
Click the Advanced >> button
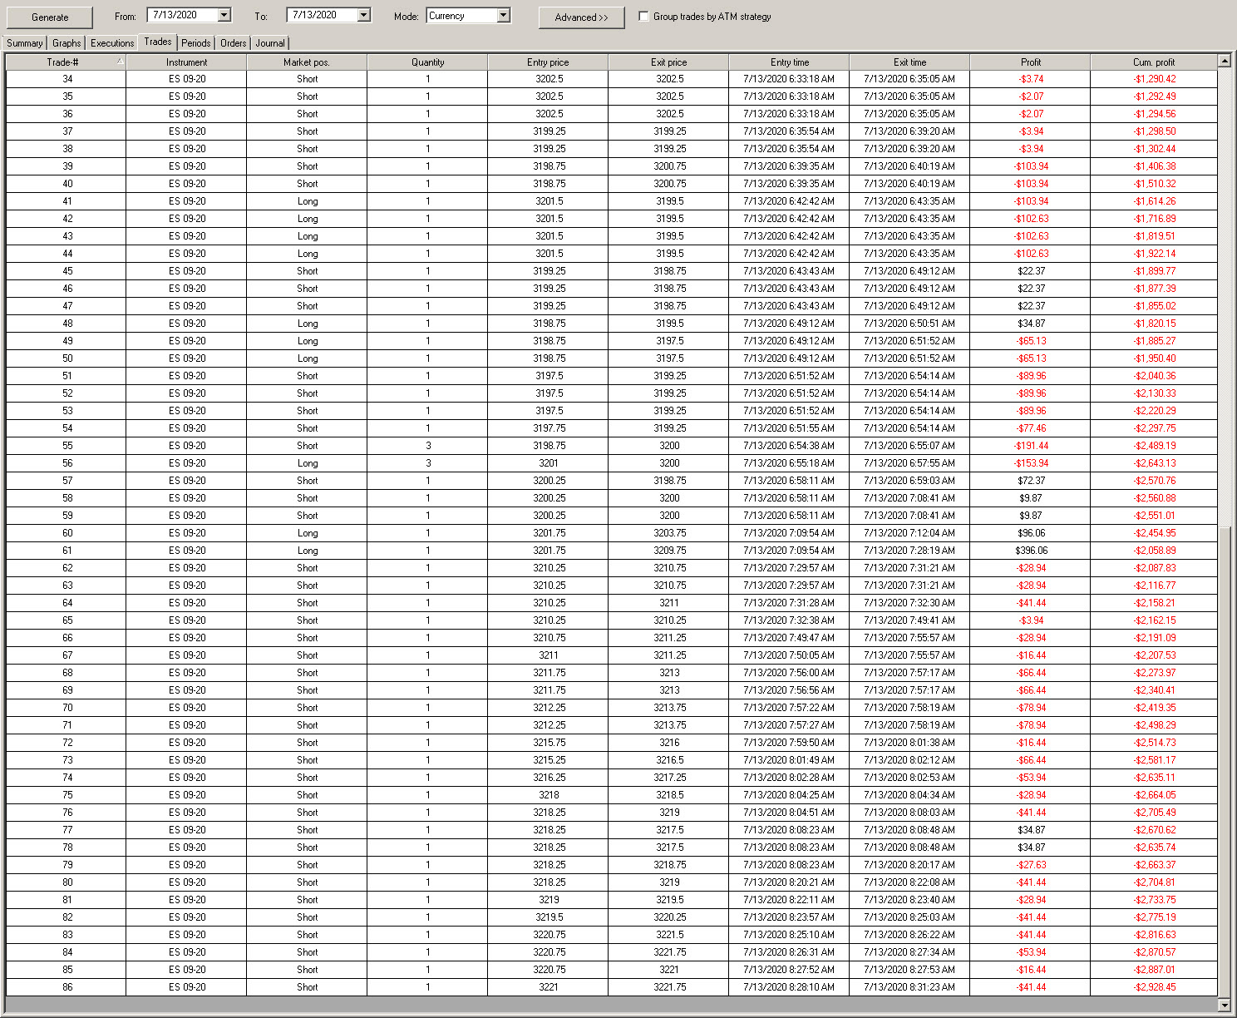[x=581, y=17]
